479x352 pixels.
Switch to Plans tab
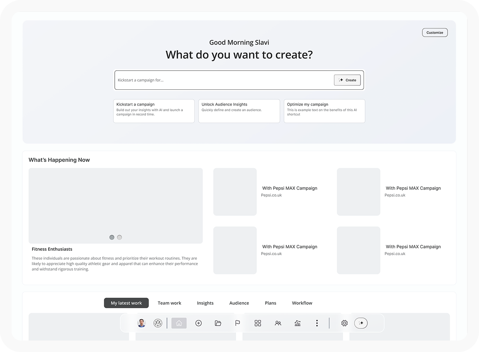point(270,303)
